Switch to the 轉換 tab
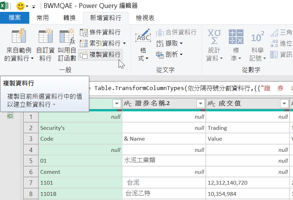293x200 pixels. 69,18
